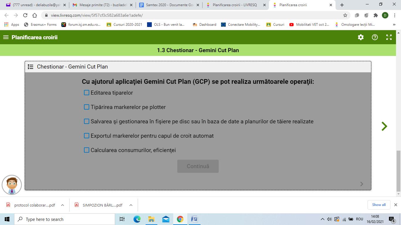Screen dimensions: 401x225
Task: Open the Chrome three-dot menu
Action: tap(394, 15)
